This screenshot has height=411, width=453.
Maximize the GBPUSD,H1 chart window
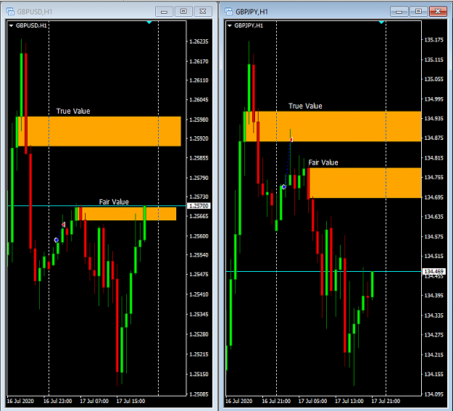coord(183,12)
